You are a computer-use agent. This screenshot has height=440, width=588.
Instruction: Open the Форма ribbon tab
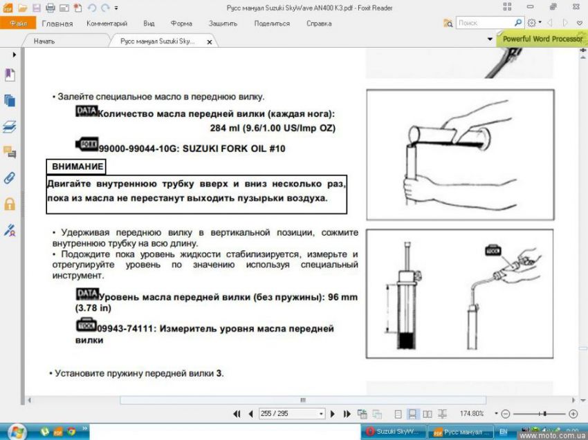click(x=181, y=23)
